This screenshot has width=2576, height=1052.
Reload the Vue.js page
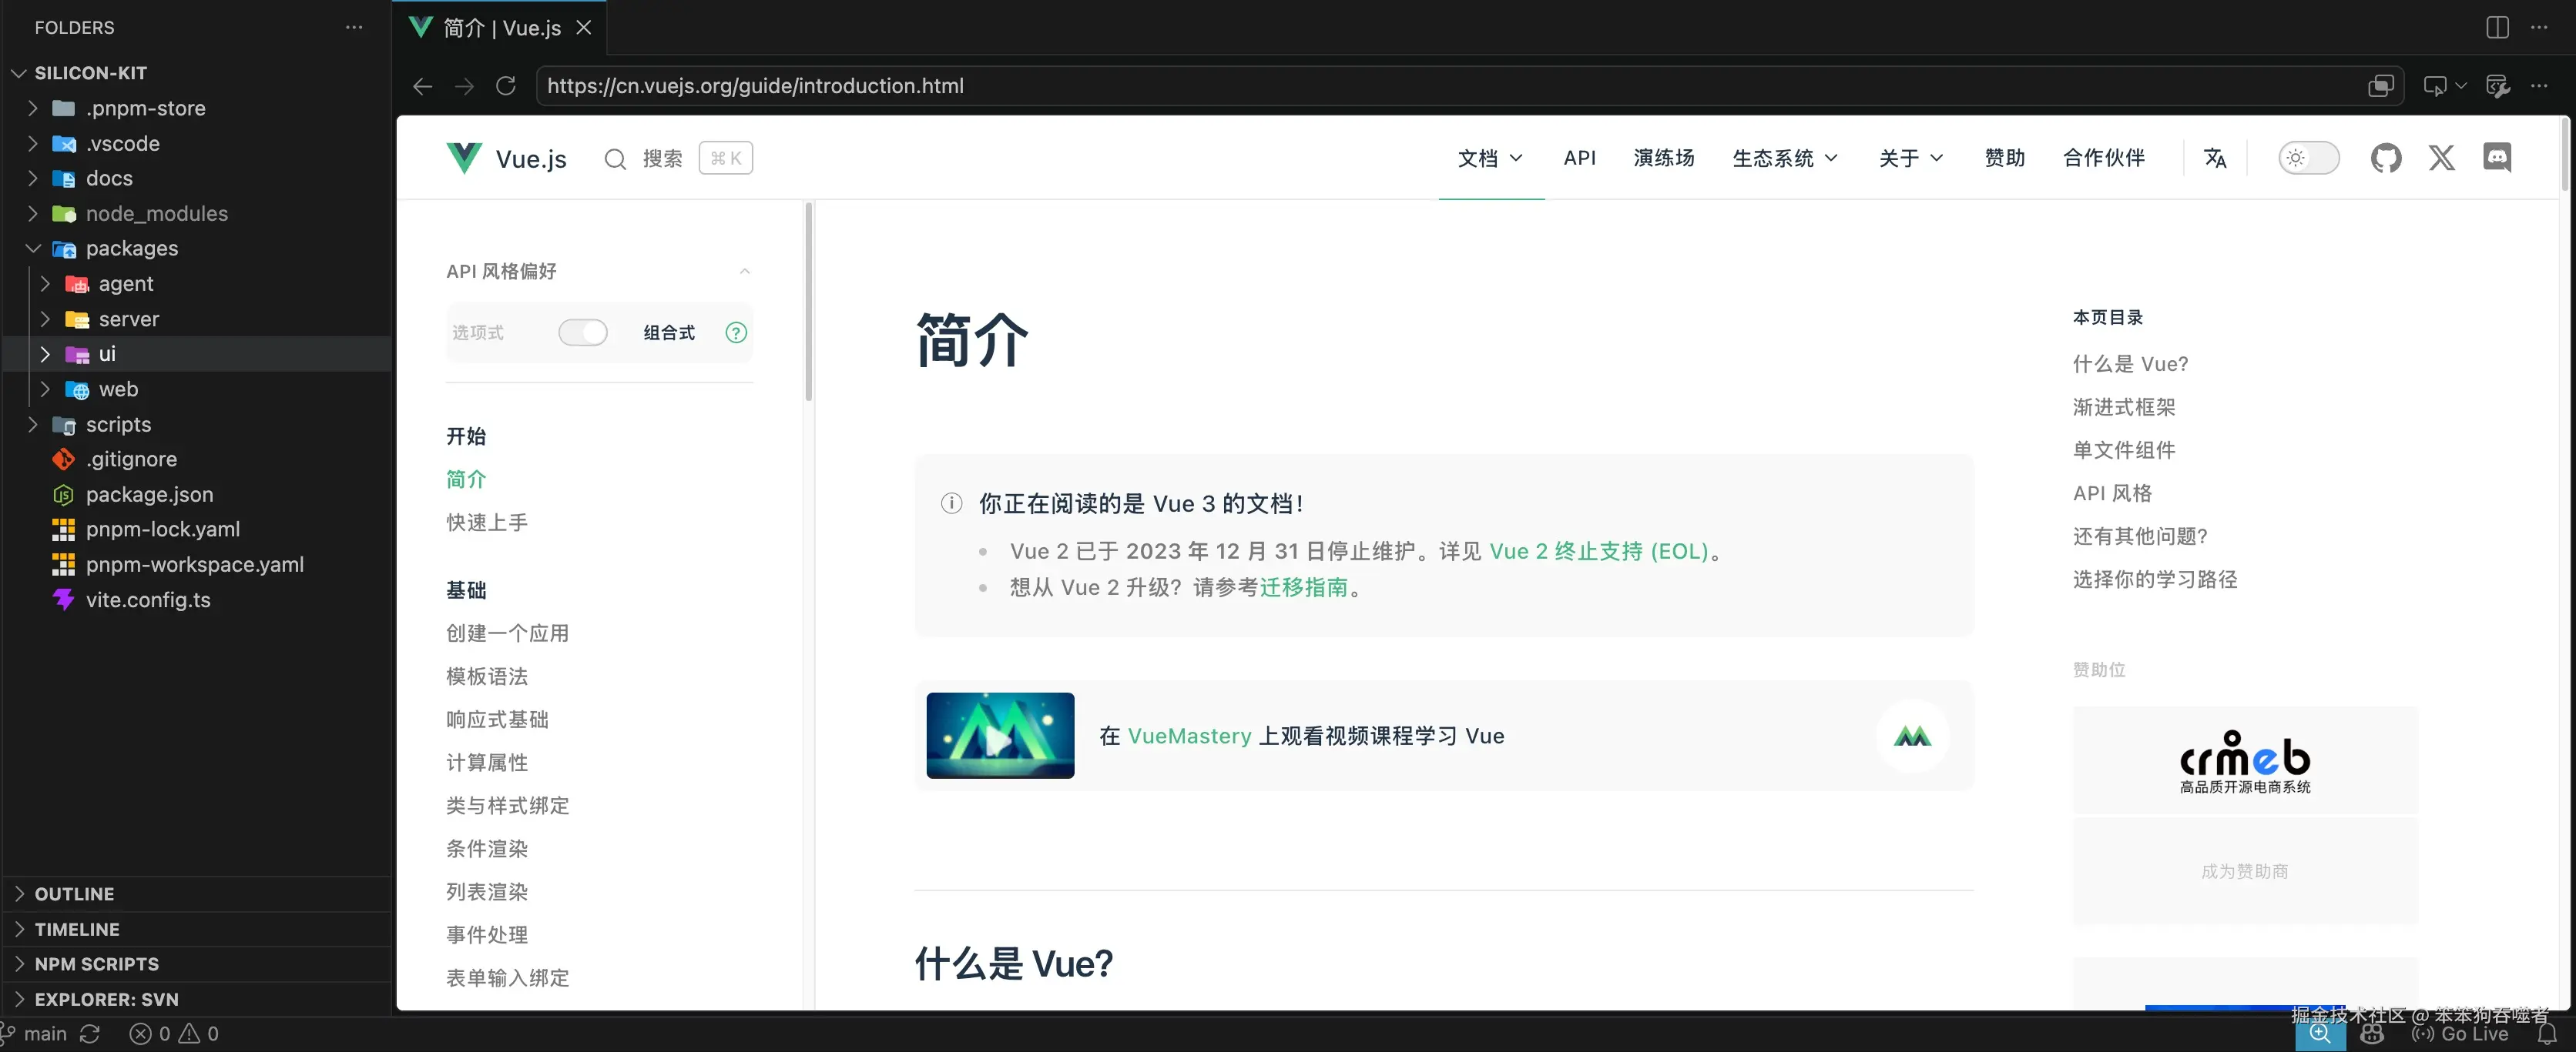point(506,86)
